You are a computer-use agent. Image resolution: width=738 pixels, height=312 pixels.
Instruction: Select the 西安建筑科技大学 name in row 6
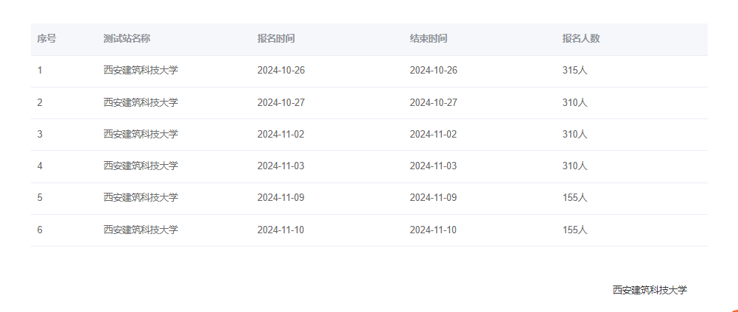tap(141, 230)
